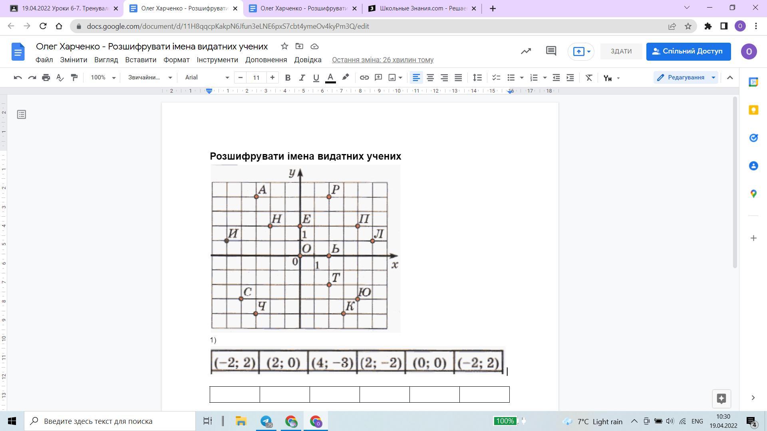The image size is (767, 431).
Task: Toggle italic formatting
Action: (302, 77)
